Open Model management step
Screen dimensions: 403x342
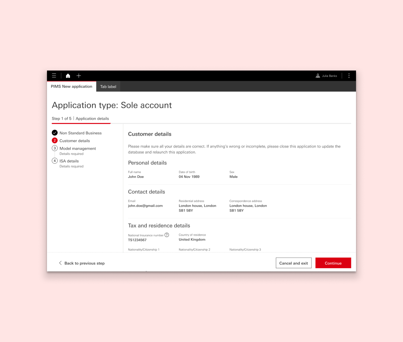(78, 149)
